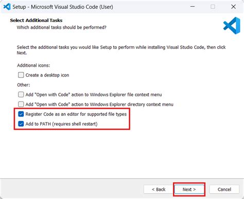Click the VS Code icon in title bar
This screenshot has height=199, width=244.
[7, 7]
